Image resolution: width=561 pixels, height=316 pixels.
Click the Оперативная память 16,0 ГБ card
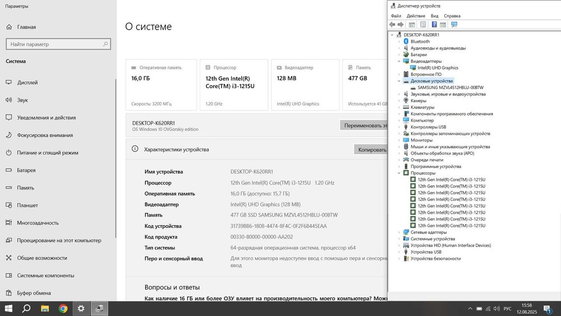(x=162, y=85)
